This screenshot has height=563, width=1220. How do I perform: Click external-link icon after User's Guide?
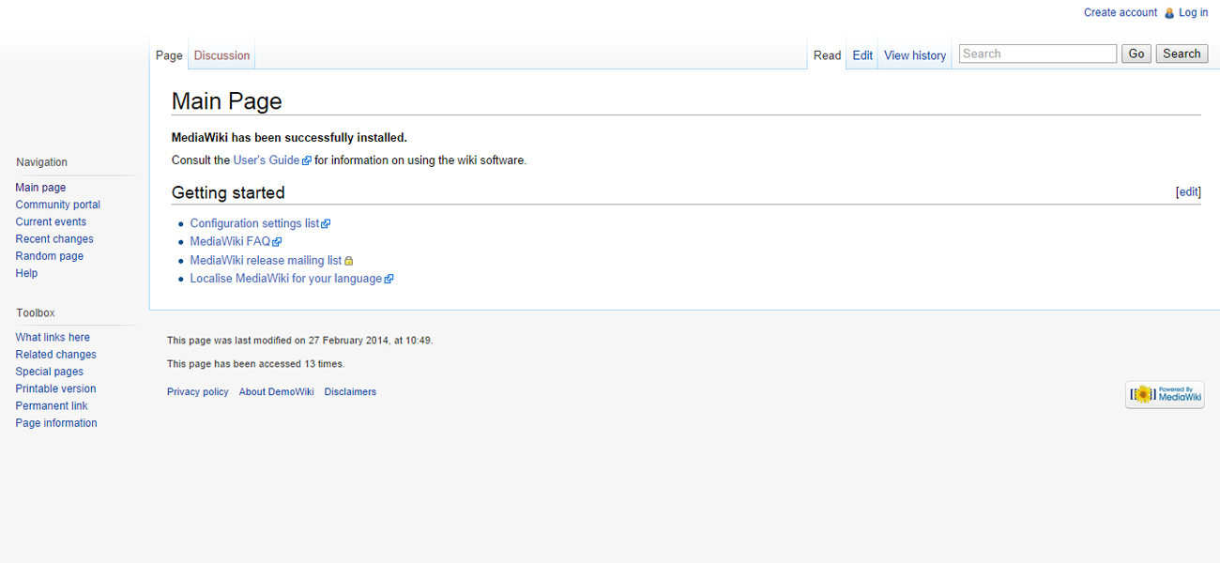[307, 161]
